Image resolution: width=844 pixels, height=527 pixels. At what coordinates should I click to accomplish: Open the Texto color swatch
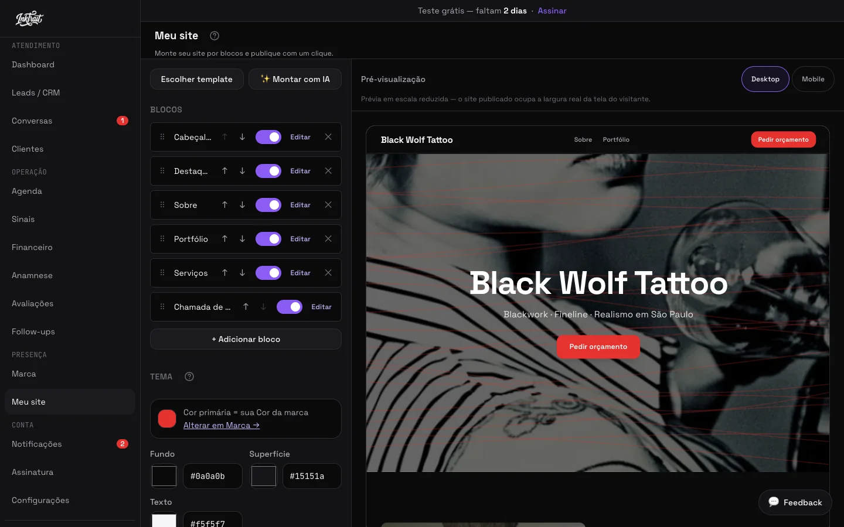tap(164, 520)
